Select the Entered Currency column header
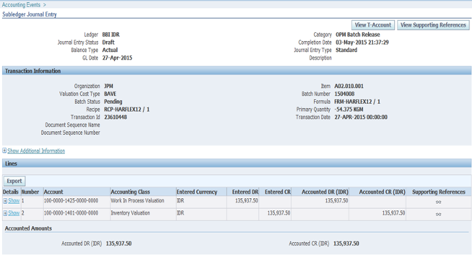 pyautogui.click(x=197, y=192)
